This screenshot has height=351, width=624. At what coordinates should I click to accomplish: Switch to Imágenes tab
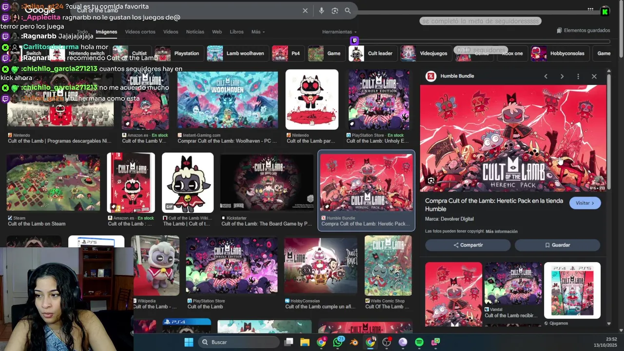106,32
